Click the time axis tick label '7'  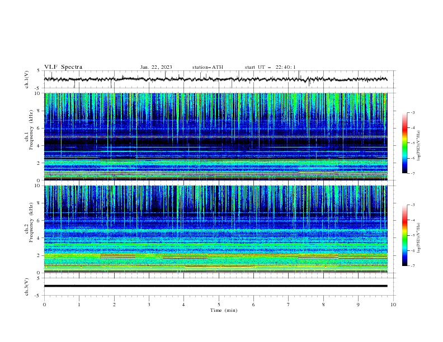(289, 305)
